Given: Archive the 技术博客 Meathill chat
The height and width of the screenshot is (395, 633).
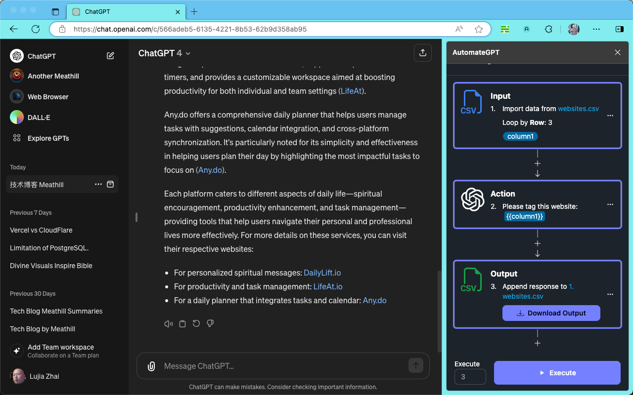Looking at the screenshot, I should pyautogui.click(x=110, y=184).
